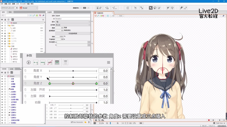Viewport: 227px width, 127px height.
Task: Open the [Root] deformer dropdown
Action: pos(73,25)
